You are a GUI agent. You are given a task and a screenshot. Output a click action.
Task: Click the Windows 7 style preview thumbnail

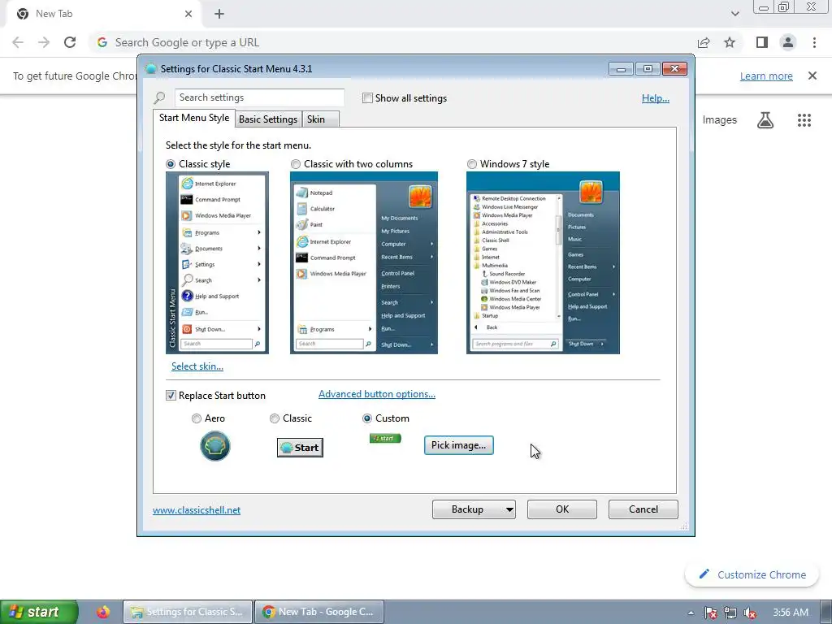543,262
